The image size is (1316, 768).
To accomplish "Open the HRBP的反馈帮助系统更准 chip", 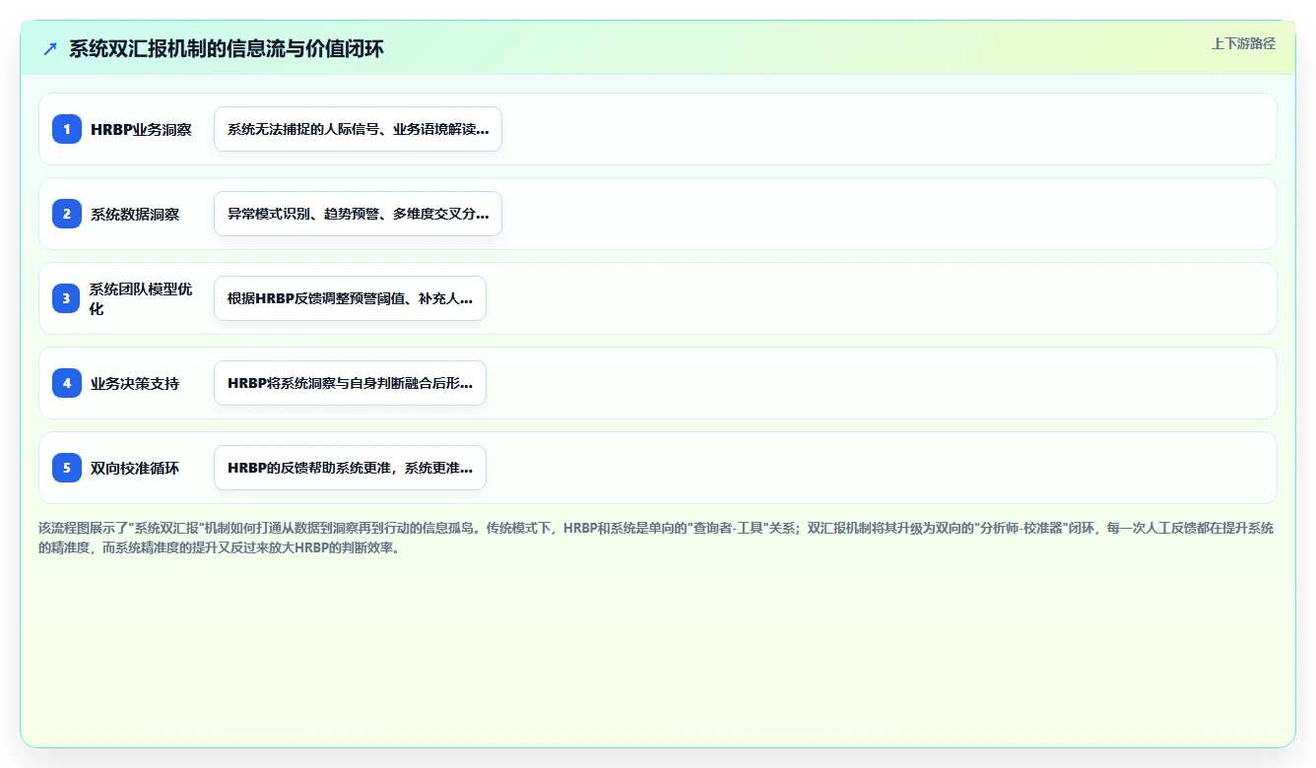I will click(350, 468).
